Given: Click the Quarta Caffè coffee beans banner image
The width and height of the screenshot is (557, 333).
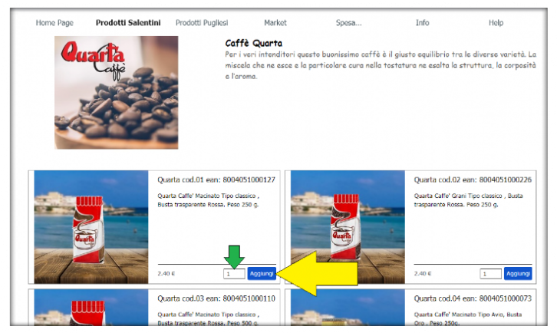Looking at the screenshot, I should tap(116, 92).
